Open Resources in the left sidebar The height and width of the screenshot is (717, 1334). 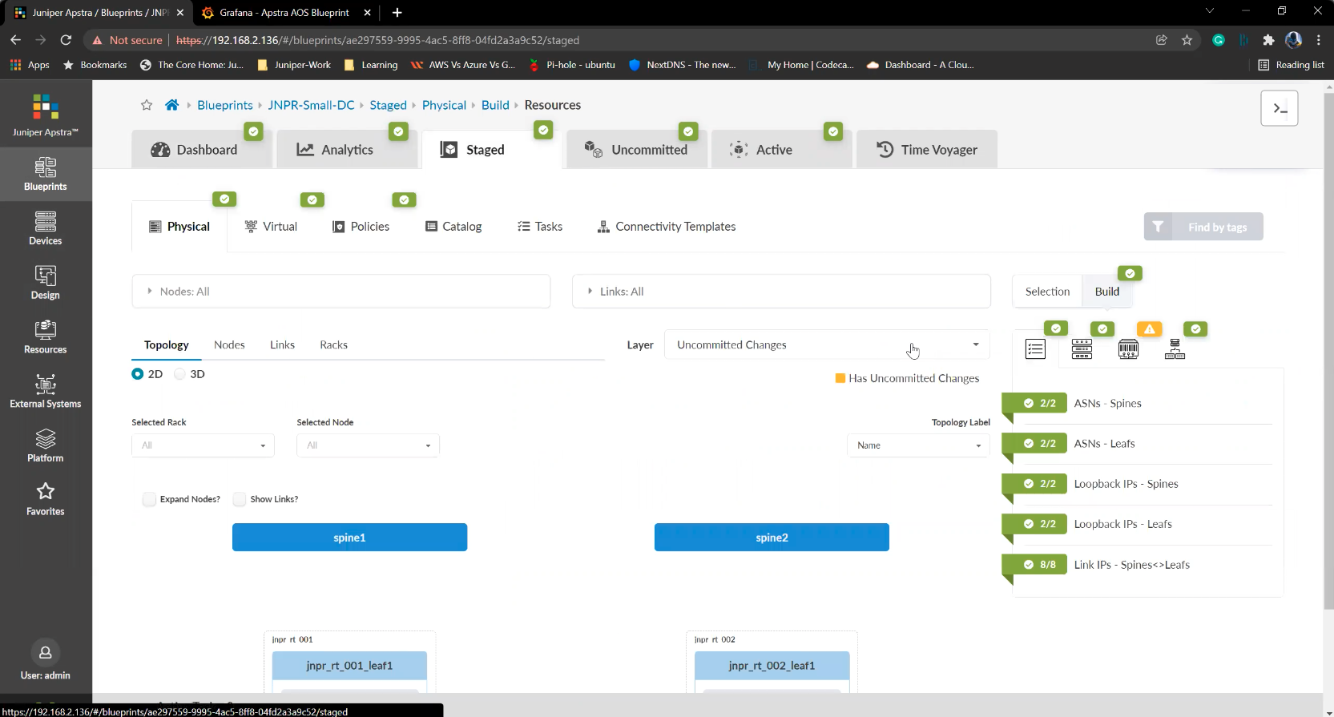click(x=46, y=337)
